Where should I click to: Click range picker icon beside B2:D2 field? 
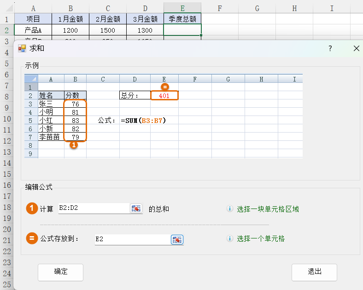[x=136, y=209]
